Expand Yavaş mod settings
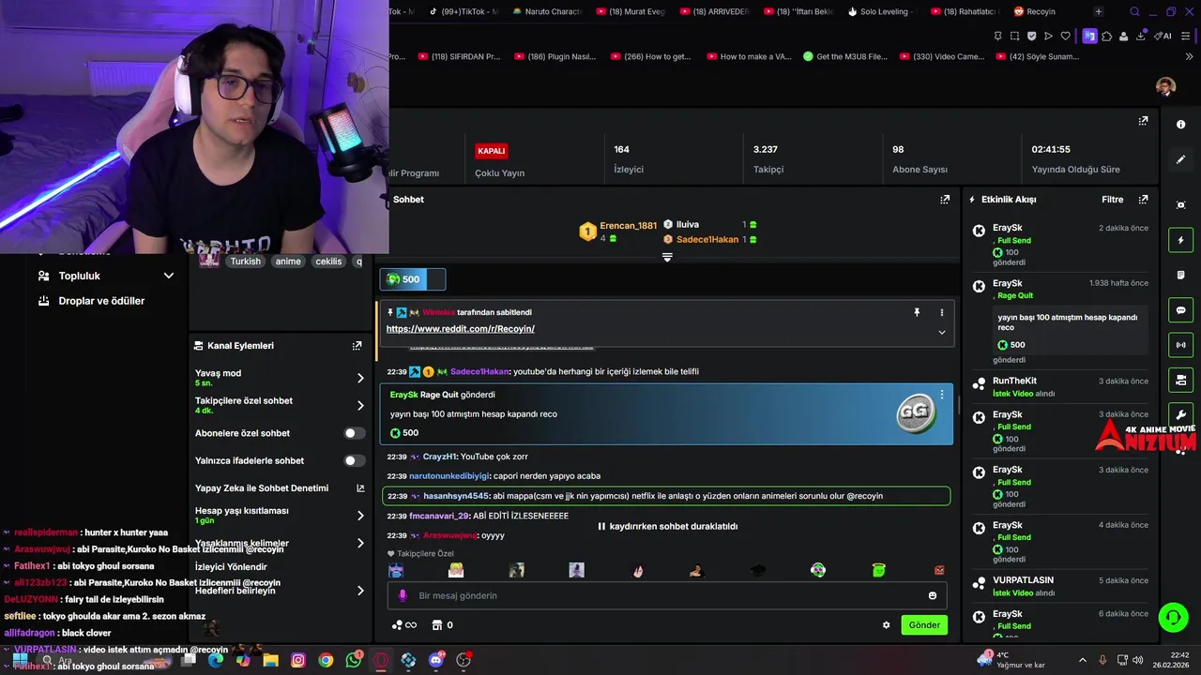This screenshot has height=675, width=1201. pos(360,378)
